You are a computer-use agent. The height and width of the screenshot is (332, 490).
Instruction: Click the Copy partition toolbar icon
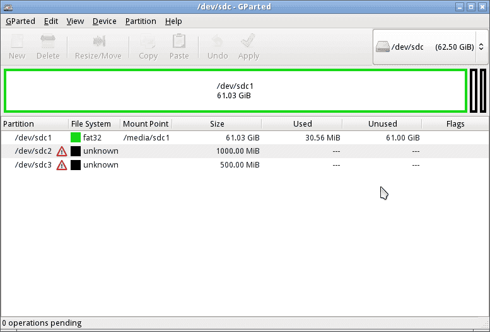pos(148,41)
